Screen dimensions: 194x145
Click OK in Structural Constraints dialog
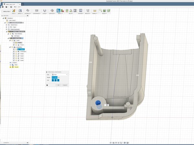pos(59,85)
